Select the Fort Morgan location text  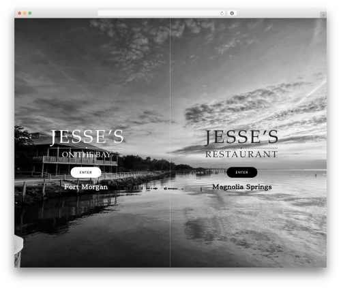pyautogui.click(x=86, y=187)
